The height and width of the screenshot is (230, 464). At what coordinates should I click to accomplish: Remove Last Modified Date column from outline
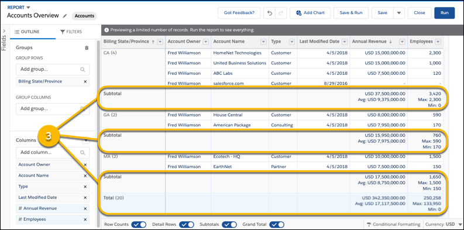[85, 197]
